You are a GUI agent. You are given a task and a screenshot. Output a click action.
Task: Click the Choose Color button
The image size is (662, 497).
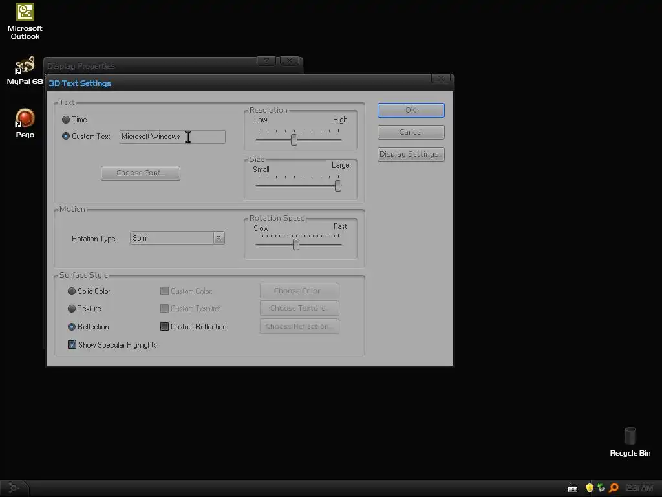pos(299,291)
